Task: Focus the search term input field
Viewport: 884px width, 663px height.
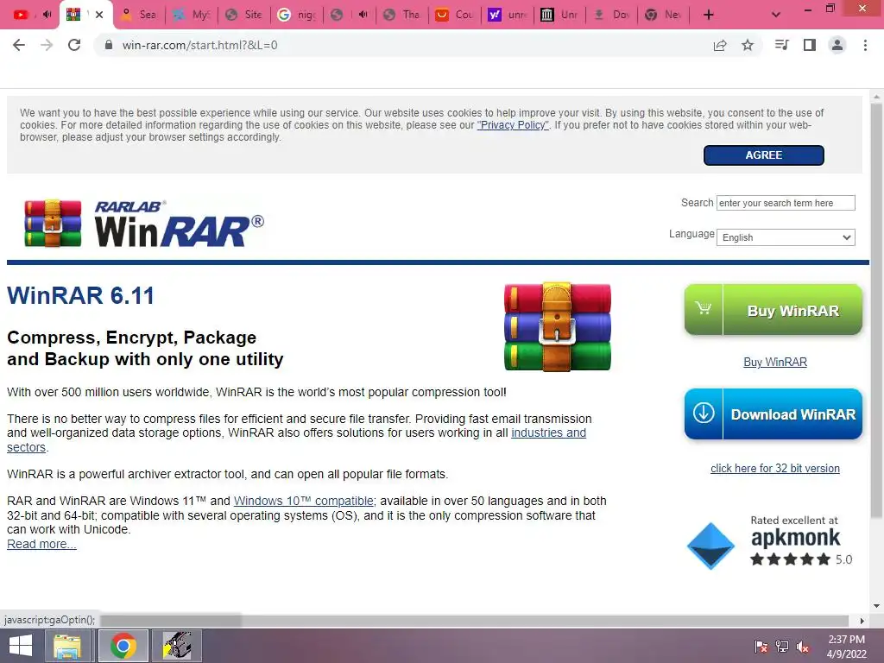Action: (x=786, y=203)
